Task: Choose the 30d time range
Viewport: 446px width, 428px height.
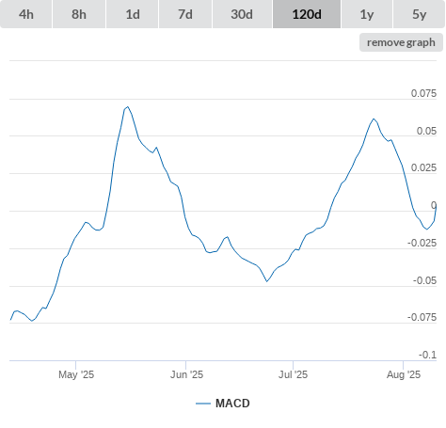Action: pyautogui.click(x=242, y=14)
